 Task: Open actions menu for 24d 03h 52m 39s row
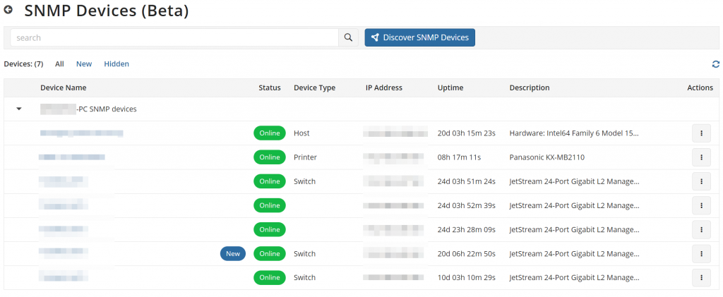pyautogui.click(x=701, y=205)
